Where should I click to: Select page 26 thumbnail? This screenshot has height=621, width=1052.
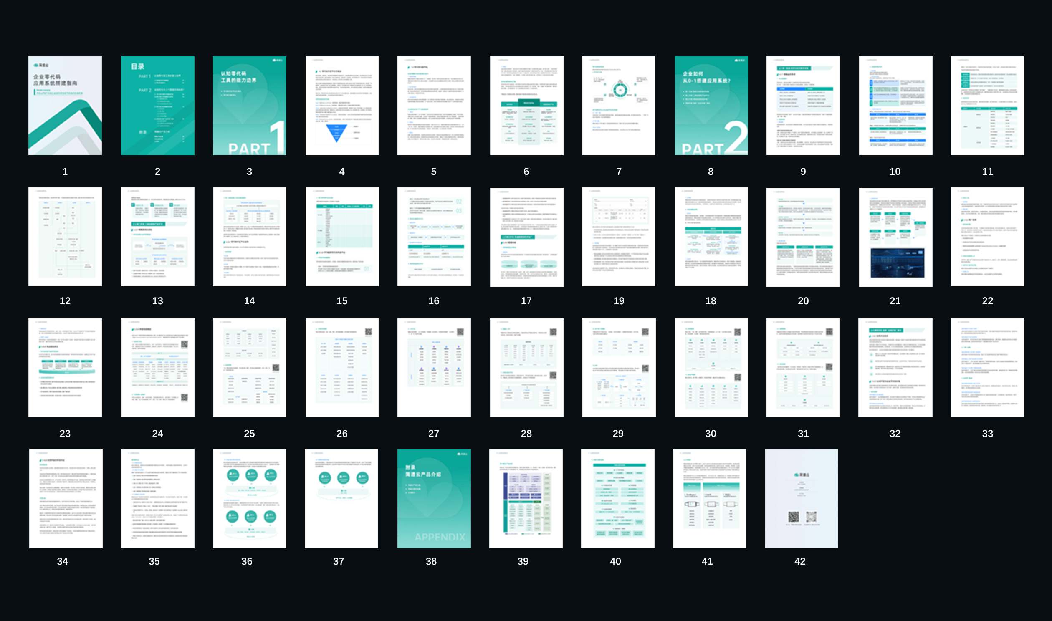[342, 367]
